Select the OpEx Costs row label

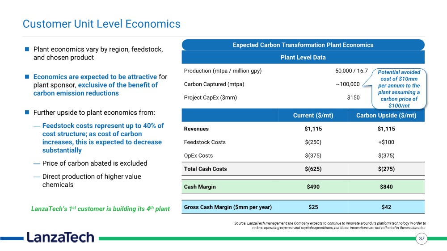(198, 155)
